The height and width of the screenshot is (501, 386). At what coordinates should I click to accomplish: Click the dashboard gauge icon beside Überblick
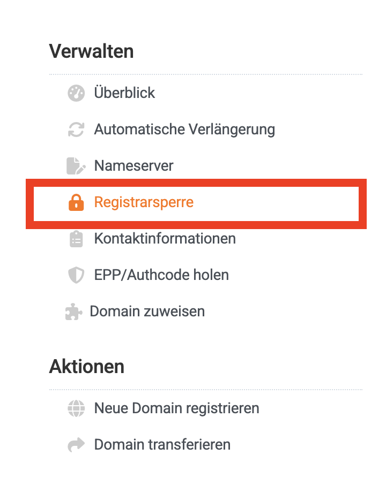76,93
